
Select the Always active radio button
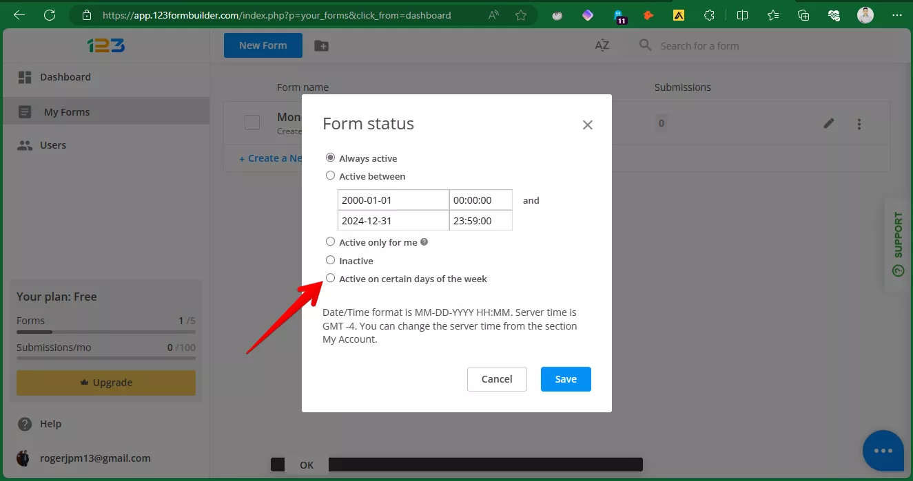331,158
